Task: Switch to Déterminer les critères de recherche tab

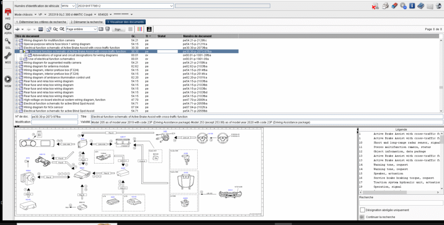Action: tap(40, 22)
